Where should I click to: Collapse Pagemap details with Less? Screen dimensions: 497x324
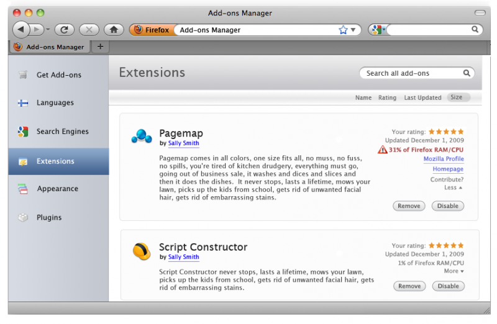point(453,187)
